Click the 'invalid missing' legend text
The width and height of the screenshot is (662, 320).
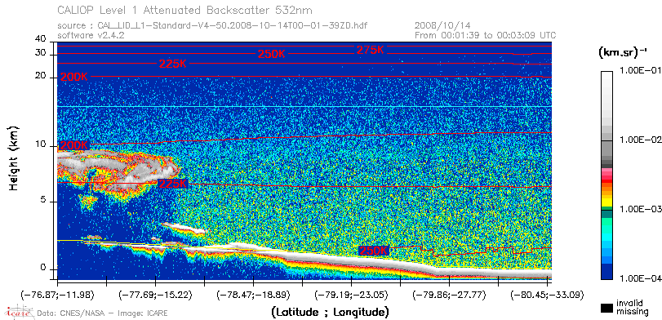pos(632,308)
